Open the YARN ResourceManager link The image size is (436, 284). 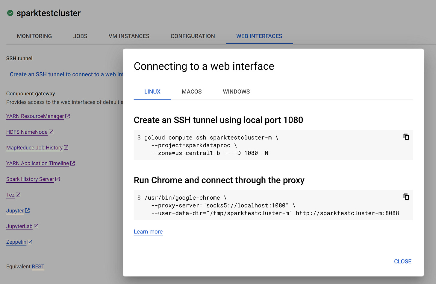click(35, 116)
